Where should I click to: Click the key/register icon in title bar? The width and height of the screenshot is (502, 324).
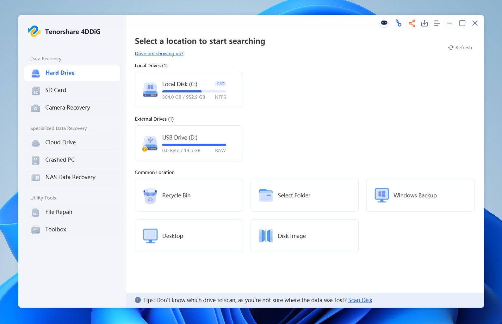coord(398,23)
